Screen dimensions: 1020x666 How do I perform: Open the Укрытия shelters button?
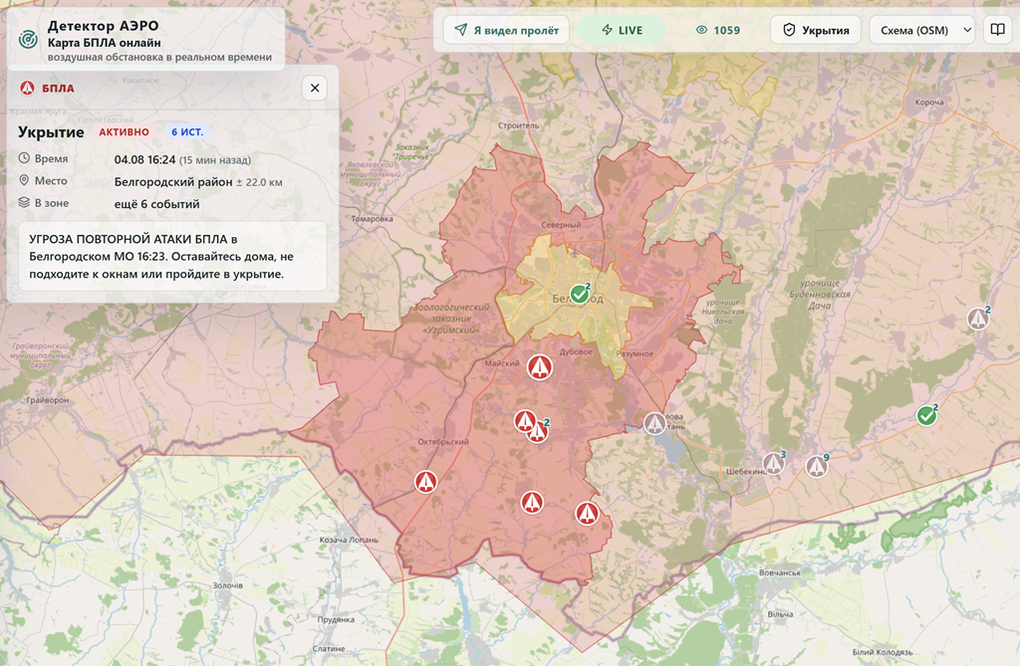coord(816,30)
